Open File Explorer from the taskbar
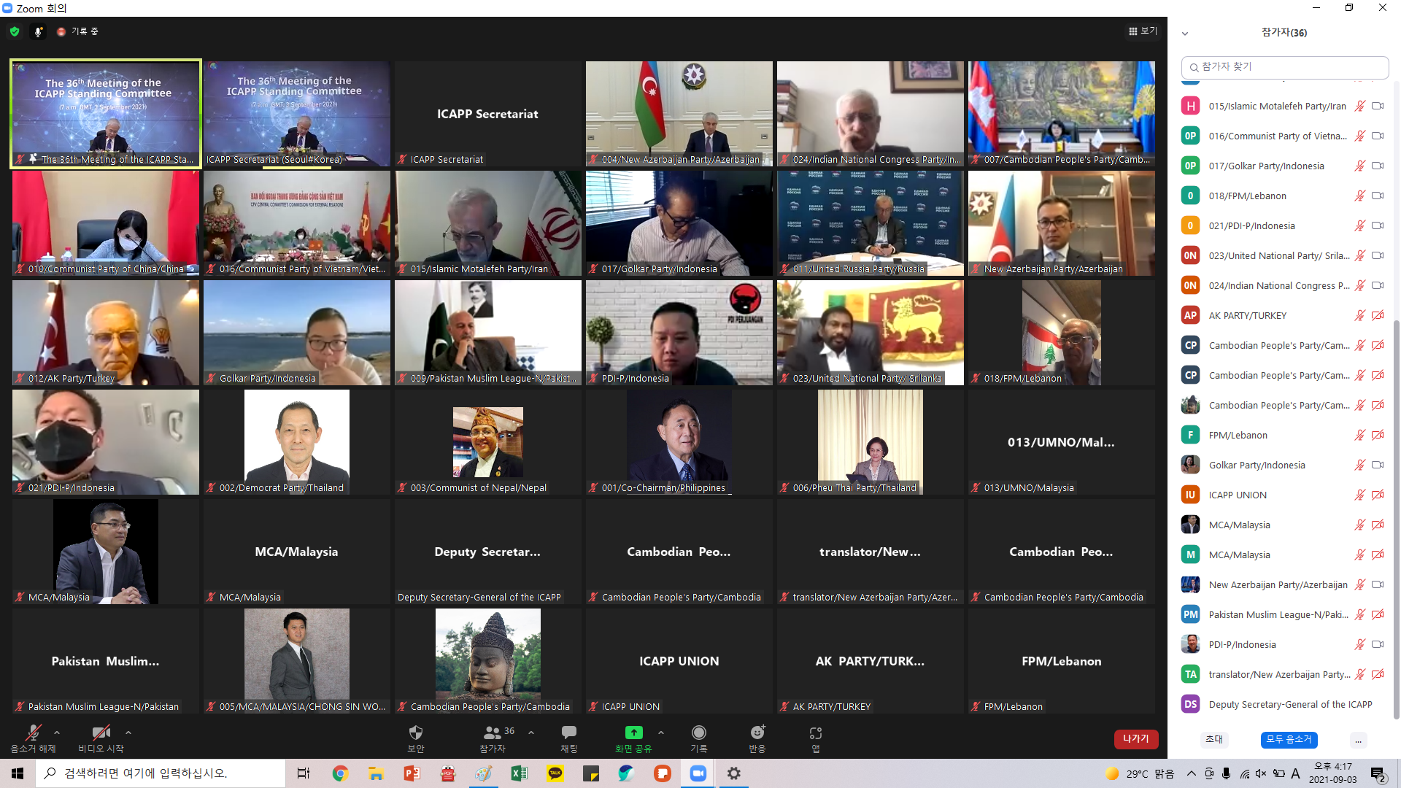Image resolution: width=1401 pixels, height=788 pixels. 376,773
